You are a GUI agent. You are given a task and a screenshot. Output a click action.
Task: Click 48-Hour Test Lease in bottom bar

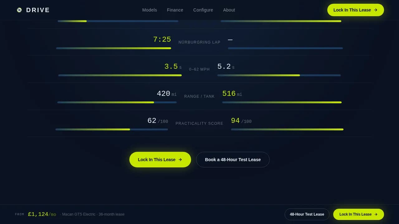307,214
